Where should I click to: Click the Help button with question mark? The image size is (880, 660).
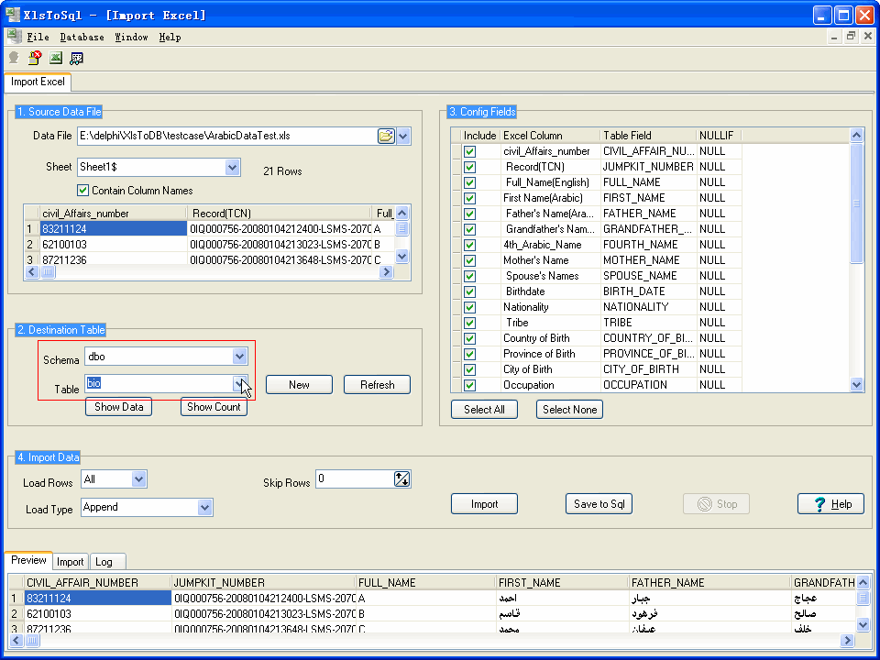coord(830,503)
